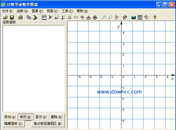Toggle the function panel toolbar icon
This screenshot has width=176, height=130.
click(44, 17)
